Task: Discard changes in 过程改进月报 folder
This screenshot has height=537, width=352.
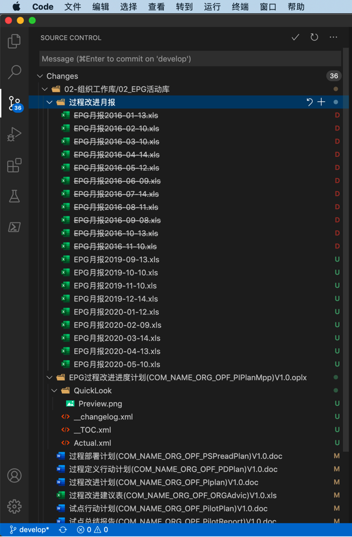Action: pyautogui.click(x=309, y=102)
